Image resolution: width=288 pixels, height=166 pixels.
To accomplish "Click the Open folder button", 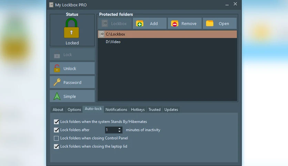I will 220,23.
